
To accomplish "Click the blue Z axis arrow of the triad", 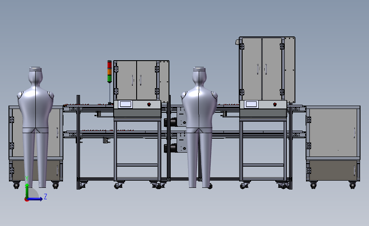I will tap(35, 199).
